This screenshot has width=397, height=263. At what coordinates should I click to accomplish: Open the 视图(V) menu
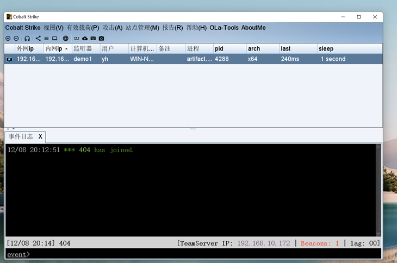tap(53, 28)
